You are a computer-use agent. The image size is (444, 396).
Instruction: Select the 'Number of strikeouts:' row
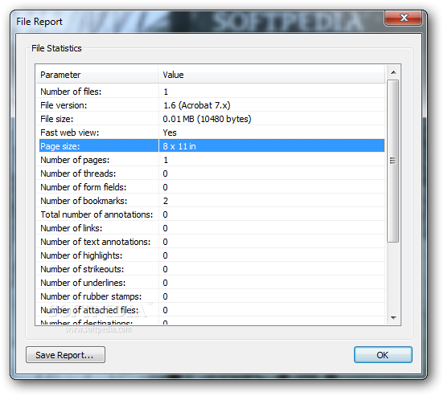pyautogui.click(x=211, y=269)
